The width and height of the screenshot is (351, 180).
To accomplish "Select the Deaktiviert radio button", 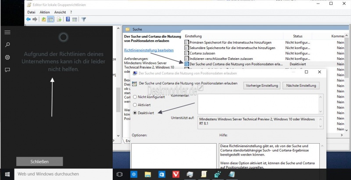I will pyautogui.click(x=135, y=113).
